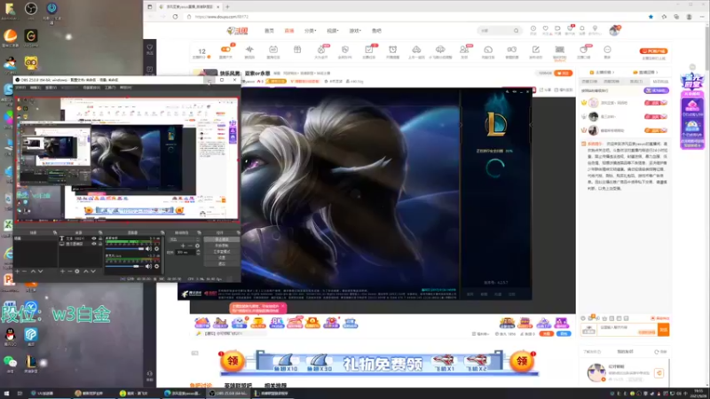Remove the selected scene in OBS
Image resolution: width=710 pixels, height=399 pixels.
pos(25,271)
